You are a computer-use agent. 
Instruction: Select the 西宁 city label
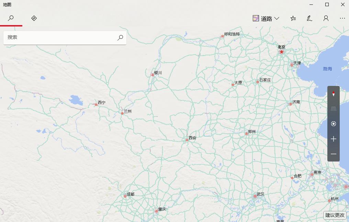click(101, 103)
